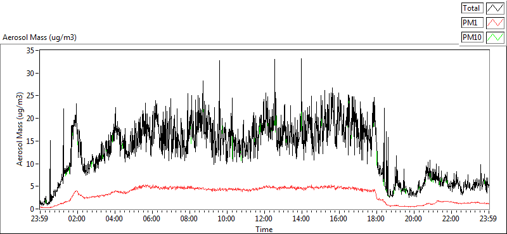This screenshot has height=234, width=507.
Task: Click the 14:00 time axis label
Action: pyautogui.click(x=302, y=219)
